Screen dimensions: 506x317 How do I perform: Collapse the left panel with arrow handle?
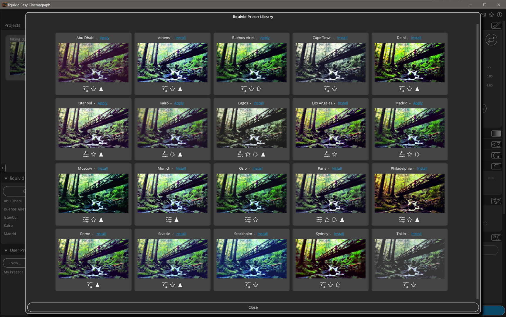coord(3,168)
